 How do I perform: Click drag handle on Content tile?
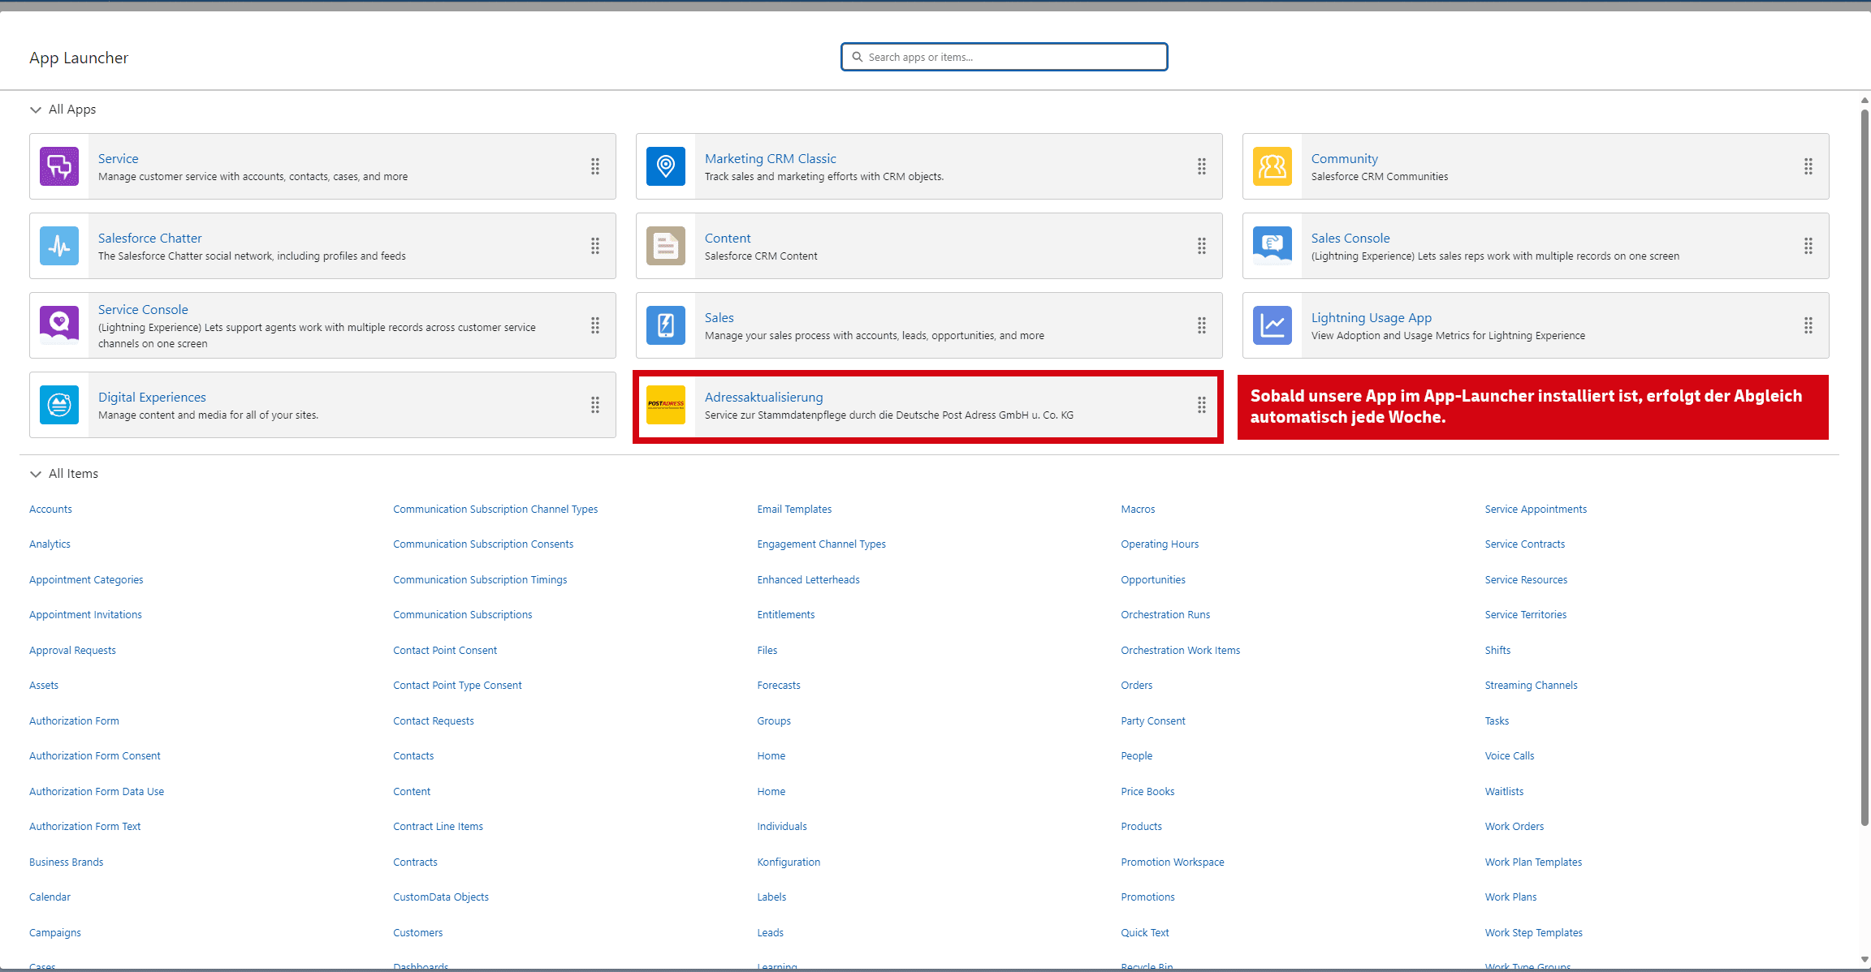tap(1202, 246)
